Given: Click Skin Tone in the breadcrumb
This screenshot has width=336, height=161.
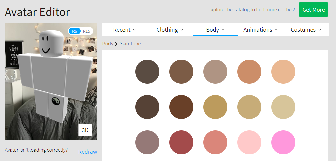Looking at the screenshot, I should point(130,44).
